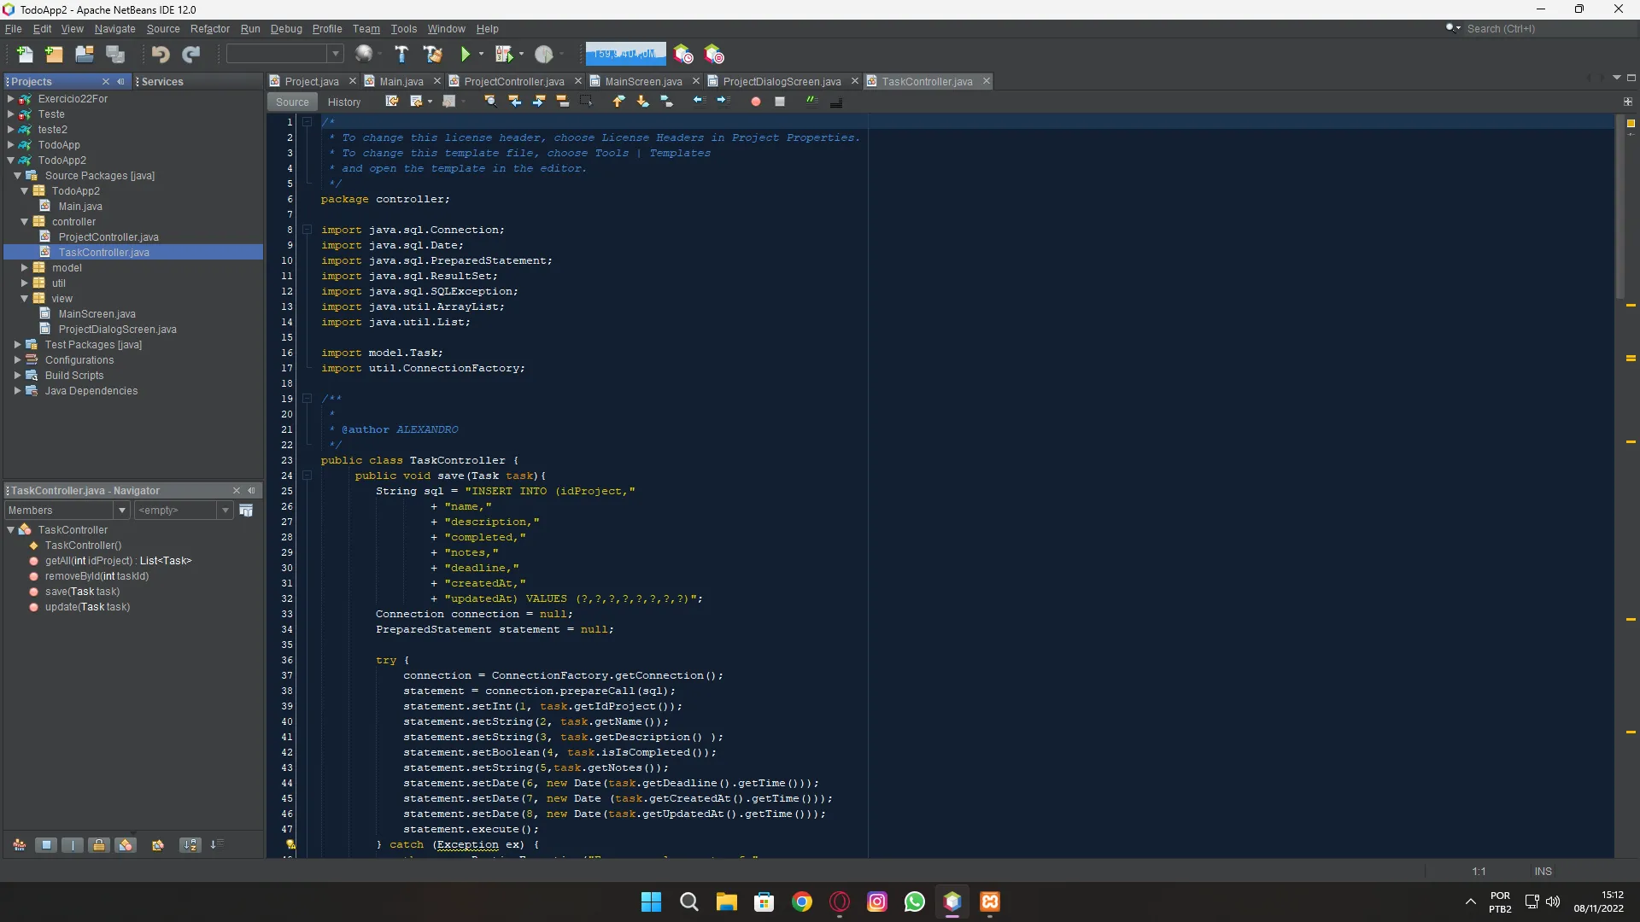Run the project with green play icon
The width and height of the screenshot is (1640, 922).
pyautogui.click(x=466, y=54)
